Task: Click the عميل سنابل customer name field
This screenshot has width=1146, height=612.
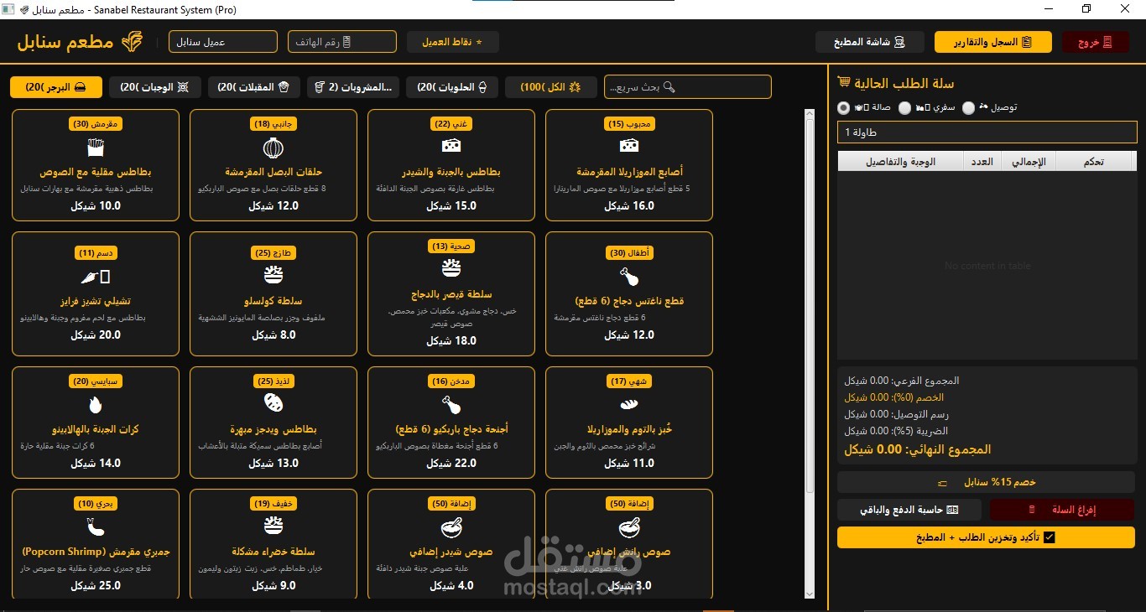Action: click(223, 42)
